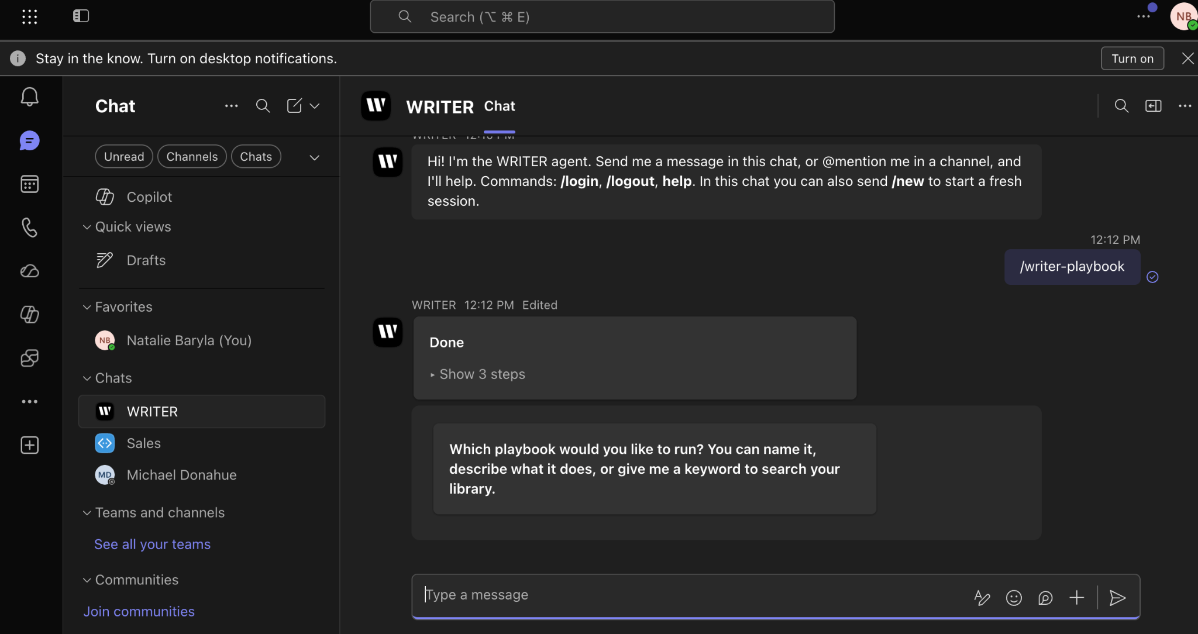The image size is (1198, 634).
Task: Toggle the navigation sidebar panel icon
Action: pos(81,16)
